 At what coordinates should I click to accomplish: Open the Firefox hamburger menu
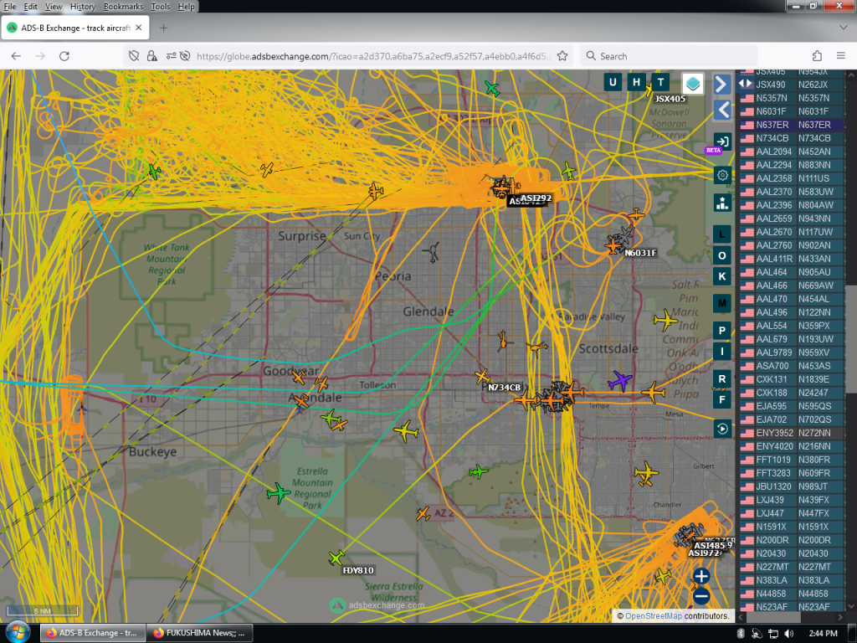tap(840, 56)
